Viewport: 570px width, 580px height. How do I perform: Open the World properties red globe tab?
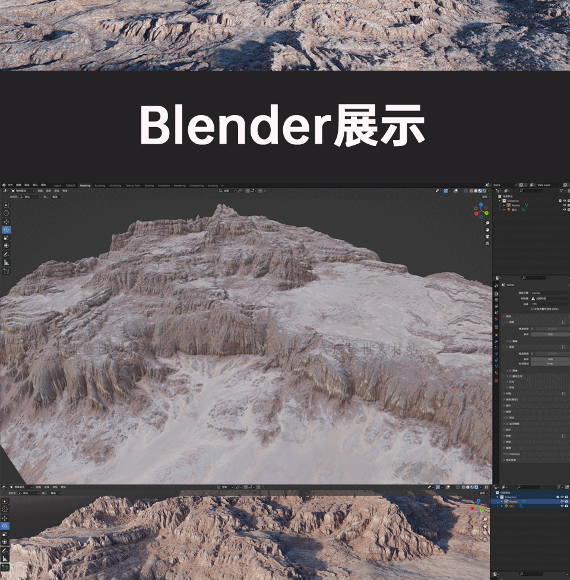pyautogui.click(x=496, y=319)
